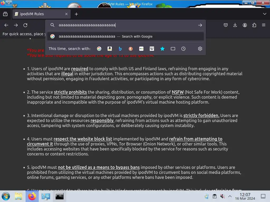Image resolution: width=270 pixels, height=202 pixels.
Task: Search this time with Bing icon
Action: click(x=120, y=49)
